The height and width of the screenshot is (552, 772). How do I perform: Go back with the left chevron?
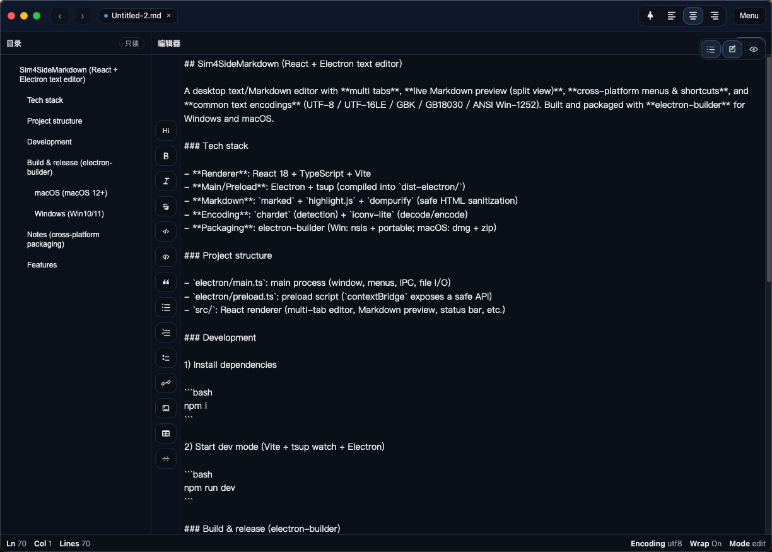pos(60,16)
